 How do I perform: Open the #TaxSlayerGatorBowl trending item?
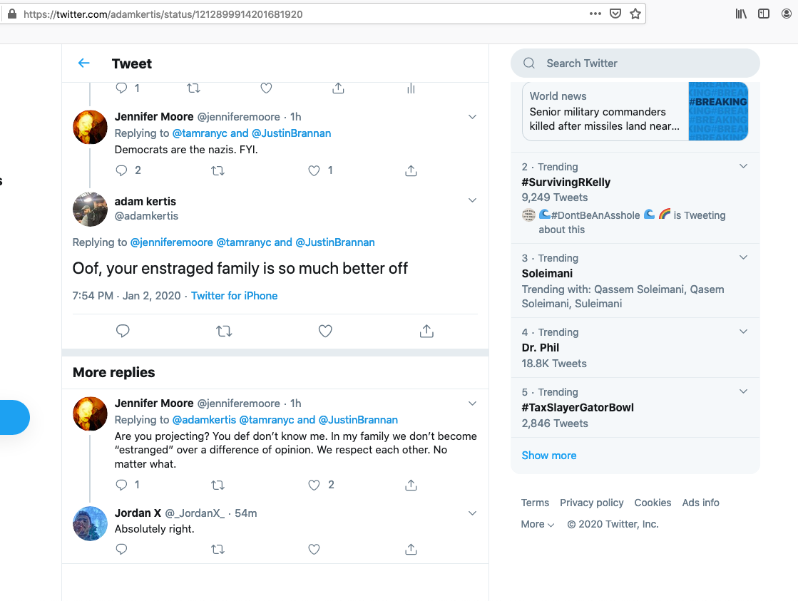tap(578, 408)
